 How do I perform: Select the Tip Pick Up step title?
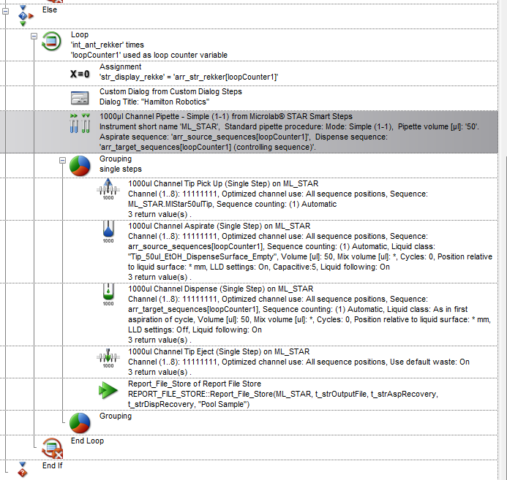pos(223,183)
